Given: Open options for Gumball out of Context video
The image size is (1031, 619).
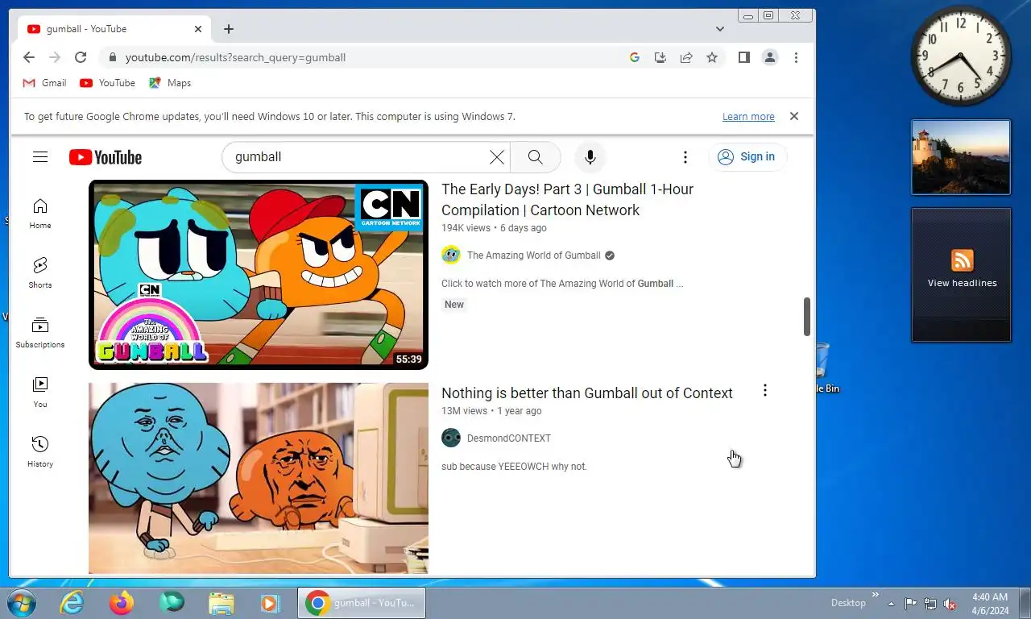Looking at the screenshot, I should (x=764, y=391).
